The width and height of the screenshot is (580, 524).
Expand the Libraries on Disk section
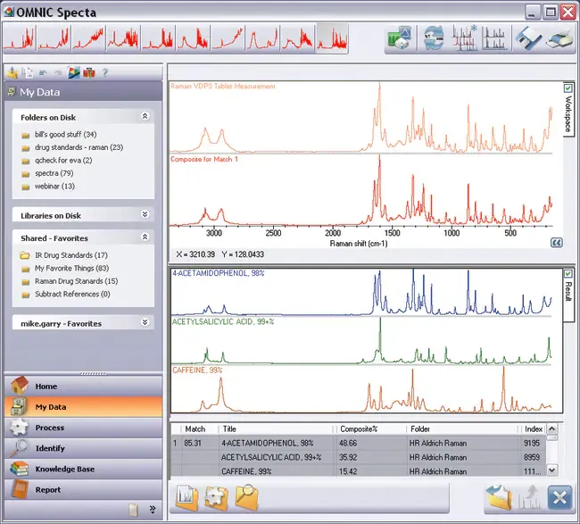[x=145, y=214]
